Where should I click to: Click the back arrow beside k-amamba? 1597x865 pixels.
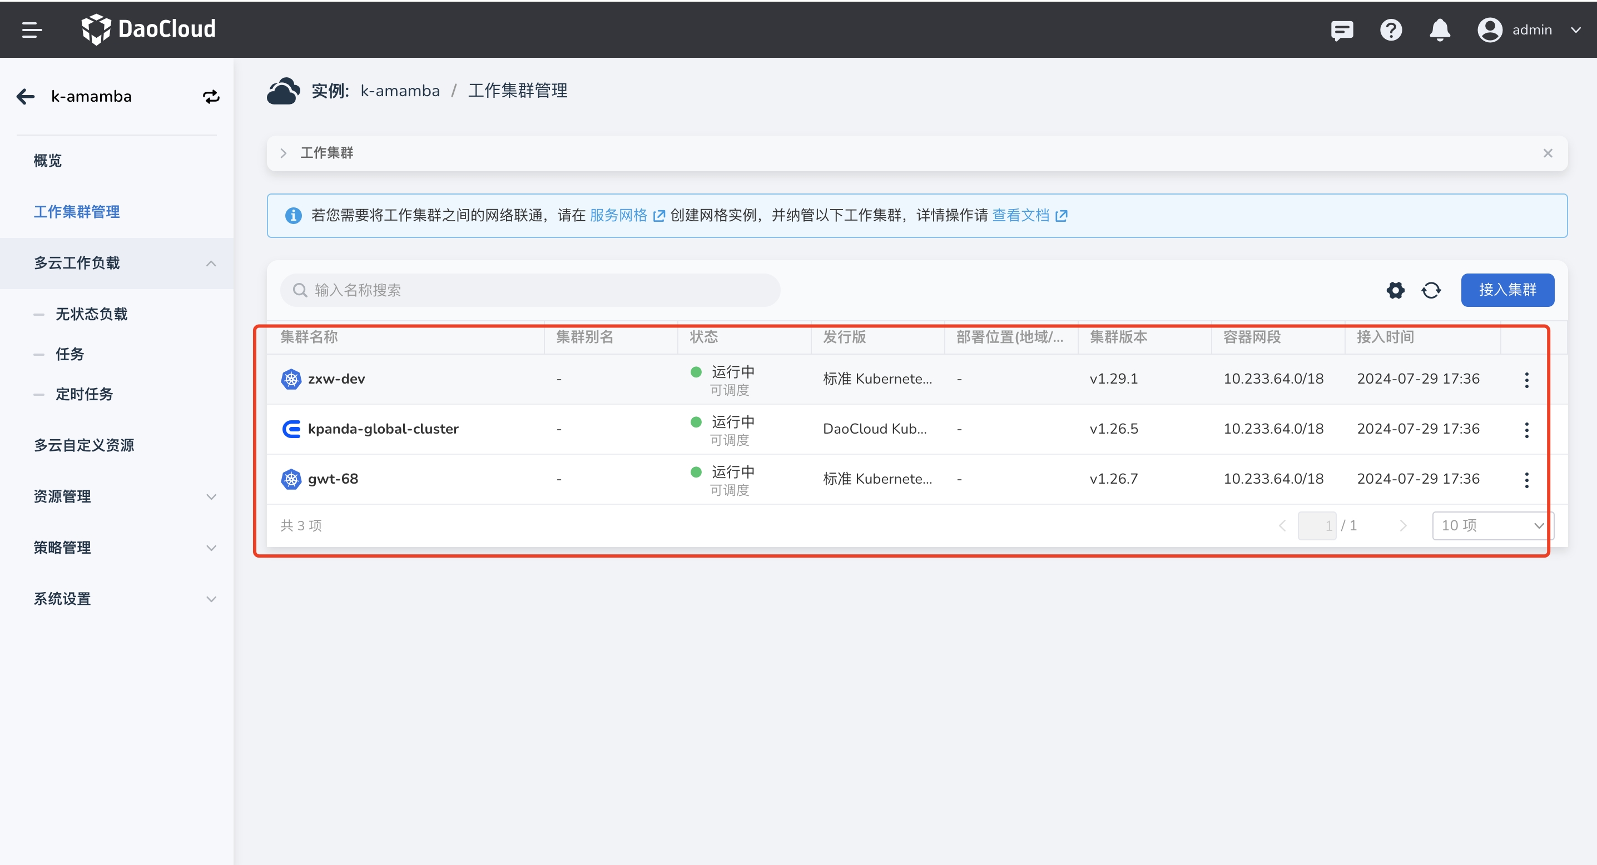click(26, 96)
